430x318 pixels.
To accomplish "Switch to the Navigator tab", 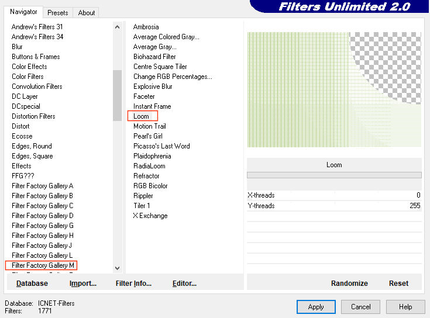I will 23,12.
